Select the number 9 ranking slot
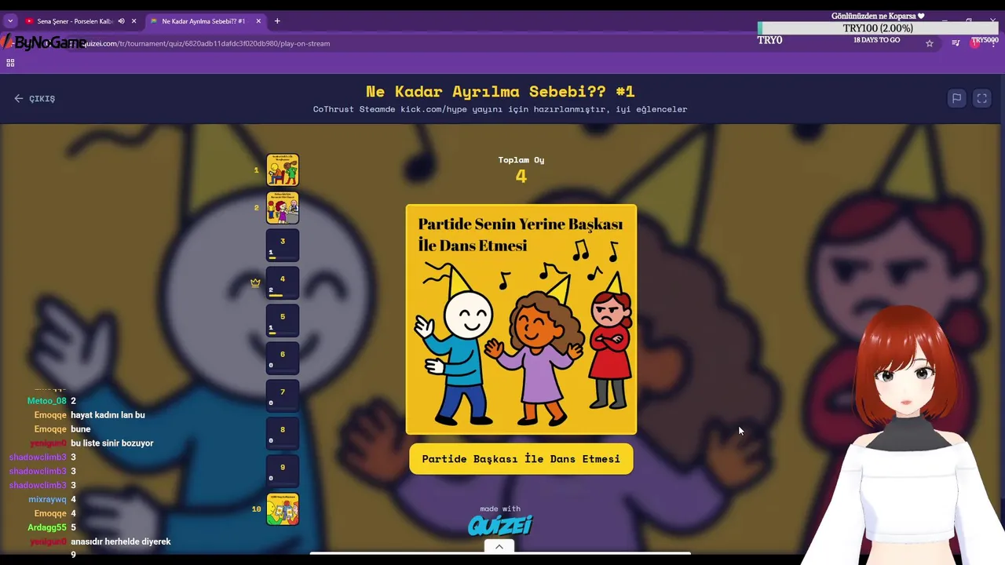This screenshot has height=565, width=1005. pyautogui.click(x=283, y=472)
